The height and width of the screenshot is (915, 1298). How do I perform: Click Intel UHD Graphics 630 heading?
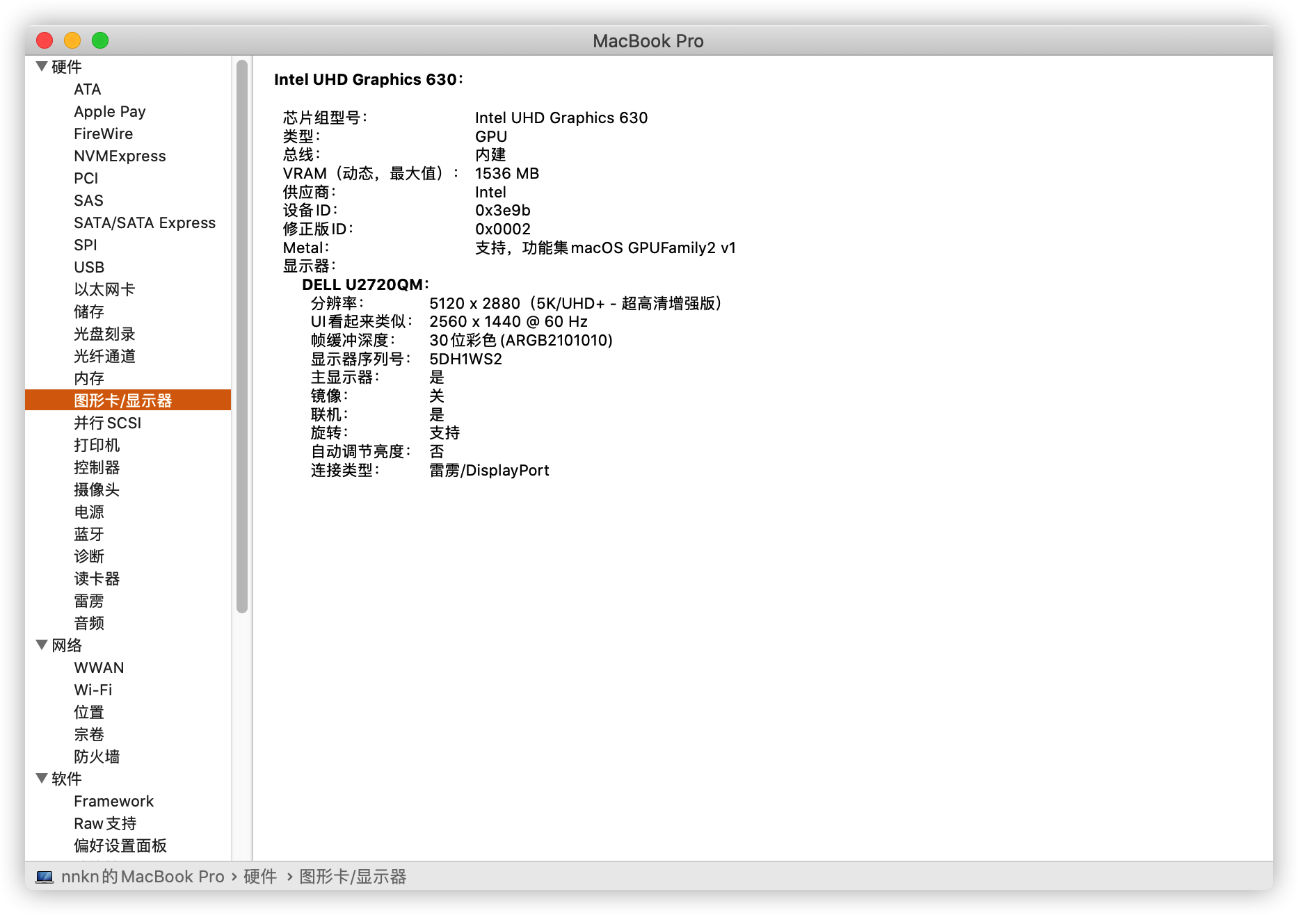point(369,79)
